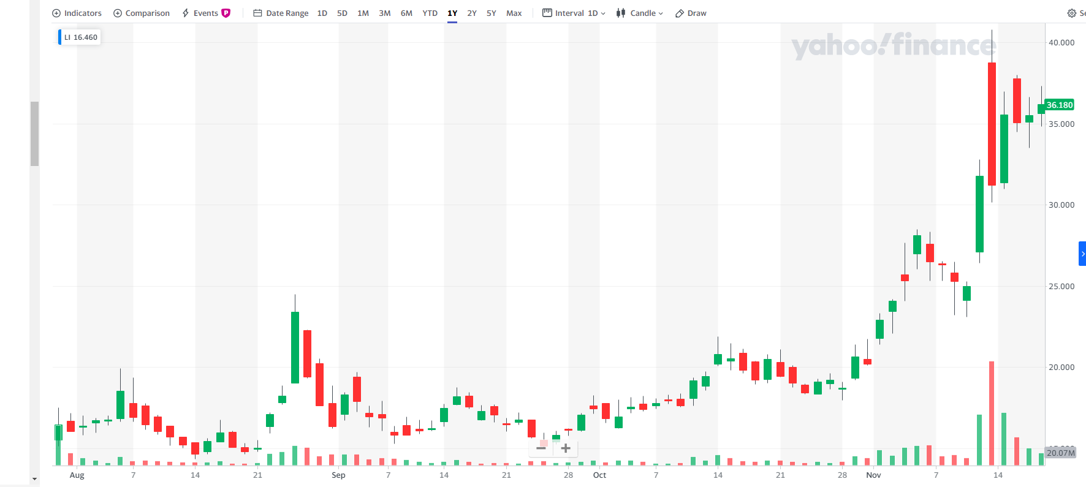Click the Interval ruler icon
Image resolution: width=1086 pixels, height=487 pixels.
pyautogui.click(x=547, y=13)
